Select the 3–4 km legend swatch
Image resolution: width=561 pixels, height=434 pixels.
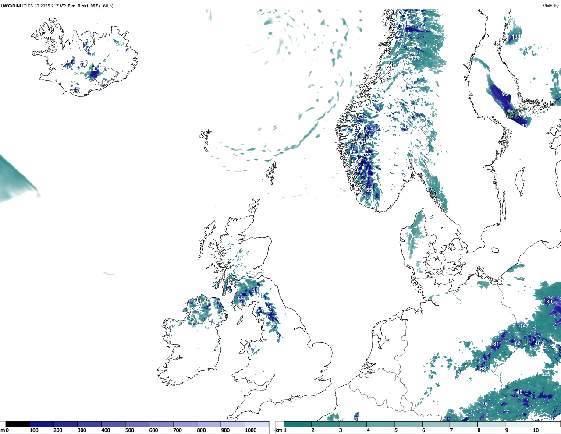[x=353, y=424]
